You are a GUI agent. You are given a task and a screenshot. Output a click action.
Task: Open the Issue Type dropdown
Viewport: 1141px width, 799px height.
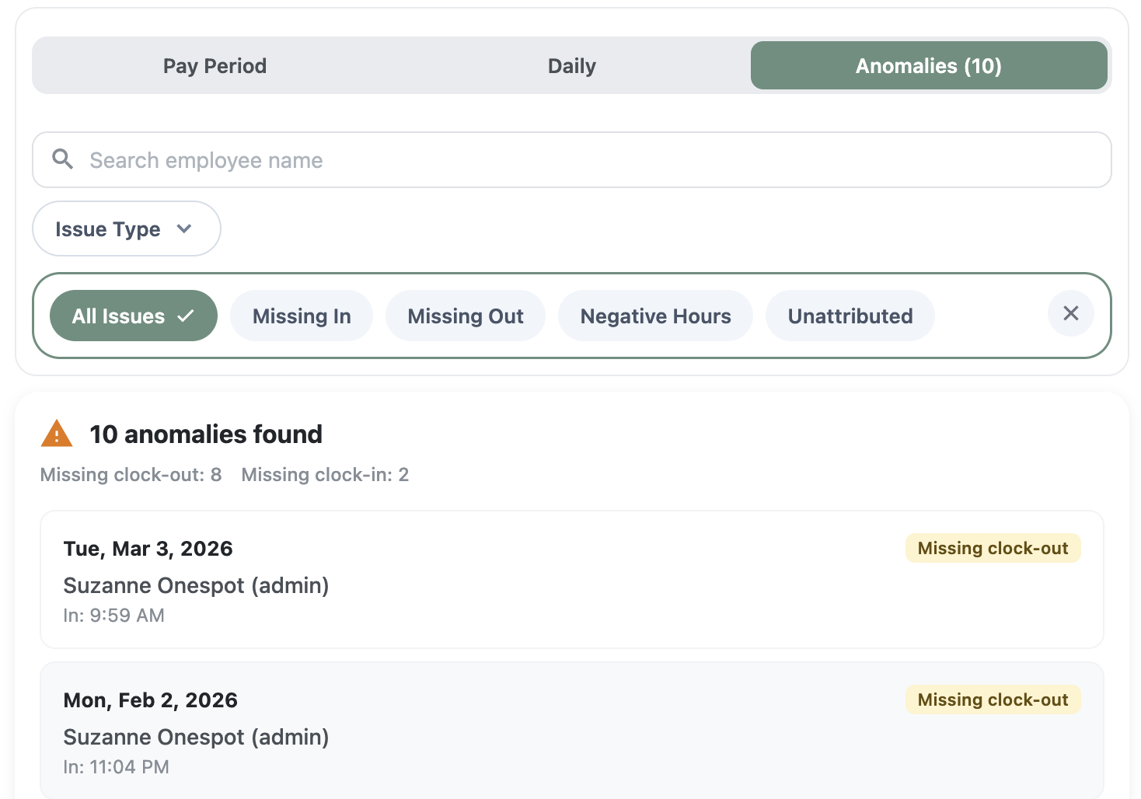click(x=126, y=229)
